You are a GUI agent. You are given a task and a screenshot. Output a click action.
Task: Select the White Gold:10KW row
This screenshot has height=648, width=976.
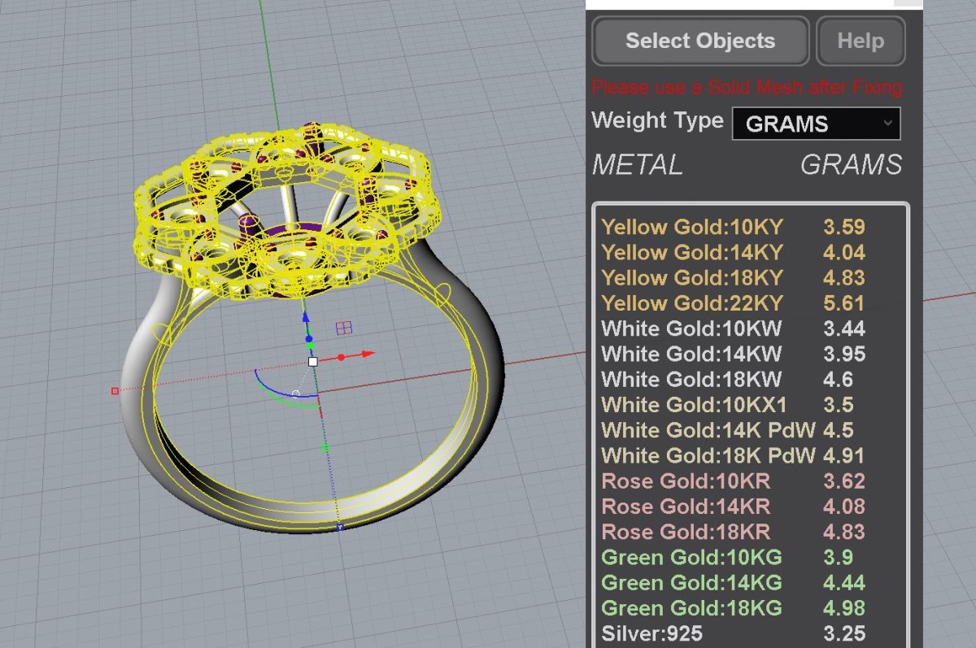click(734, 328)
